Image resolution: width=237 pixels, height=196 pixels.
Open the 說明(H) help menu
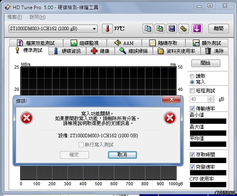point(37,17)
